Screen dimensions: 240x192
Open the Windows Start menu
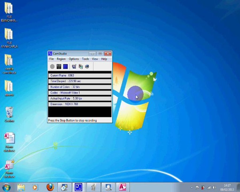[x=6, y=187]
